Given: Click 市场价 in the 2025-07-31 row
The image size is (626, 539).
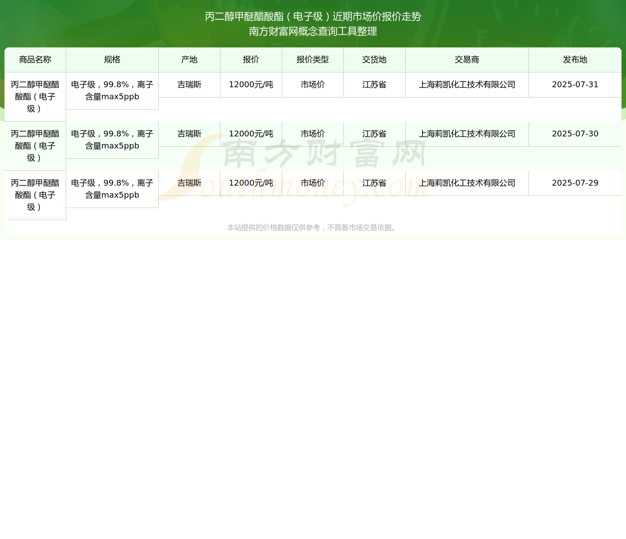Looking at the screenshot, I should tap(313, 85).
